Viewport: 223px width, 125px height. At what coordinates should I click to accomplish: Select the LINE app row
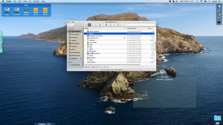pyautogui.click(x=119, y=45)
